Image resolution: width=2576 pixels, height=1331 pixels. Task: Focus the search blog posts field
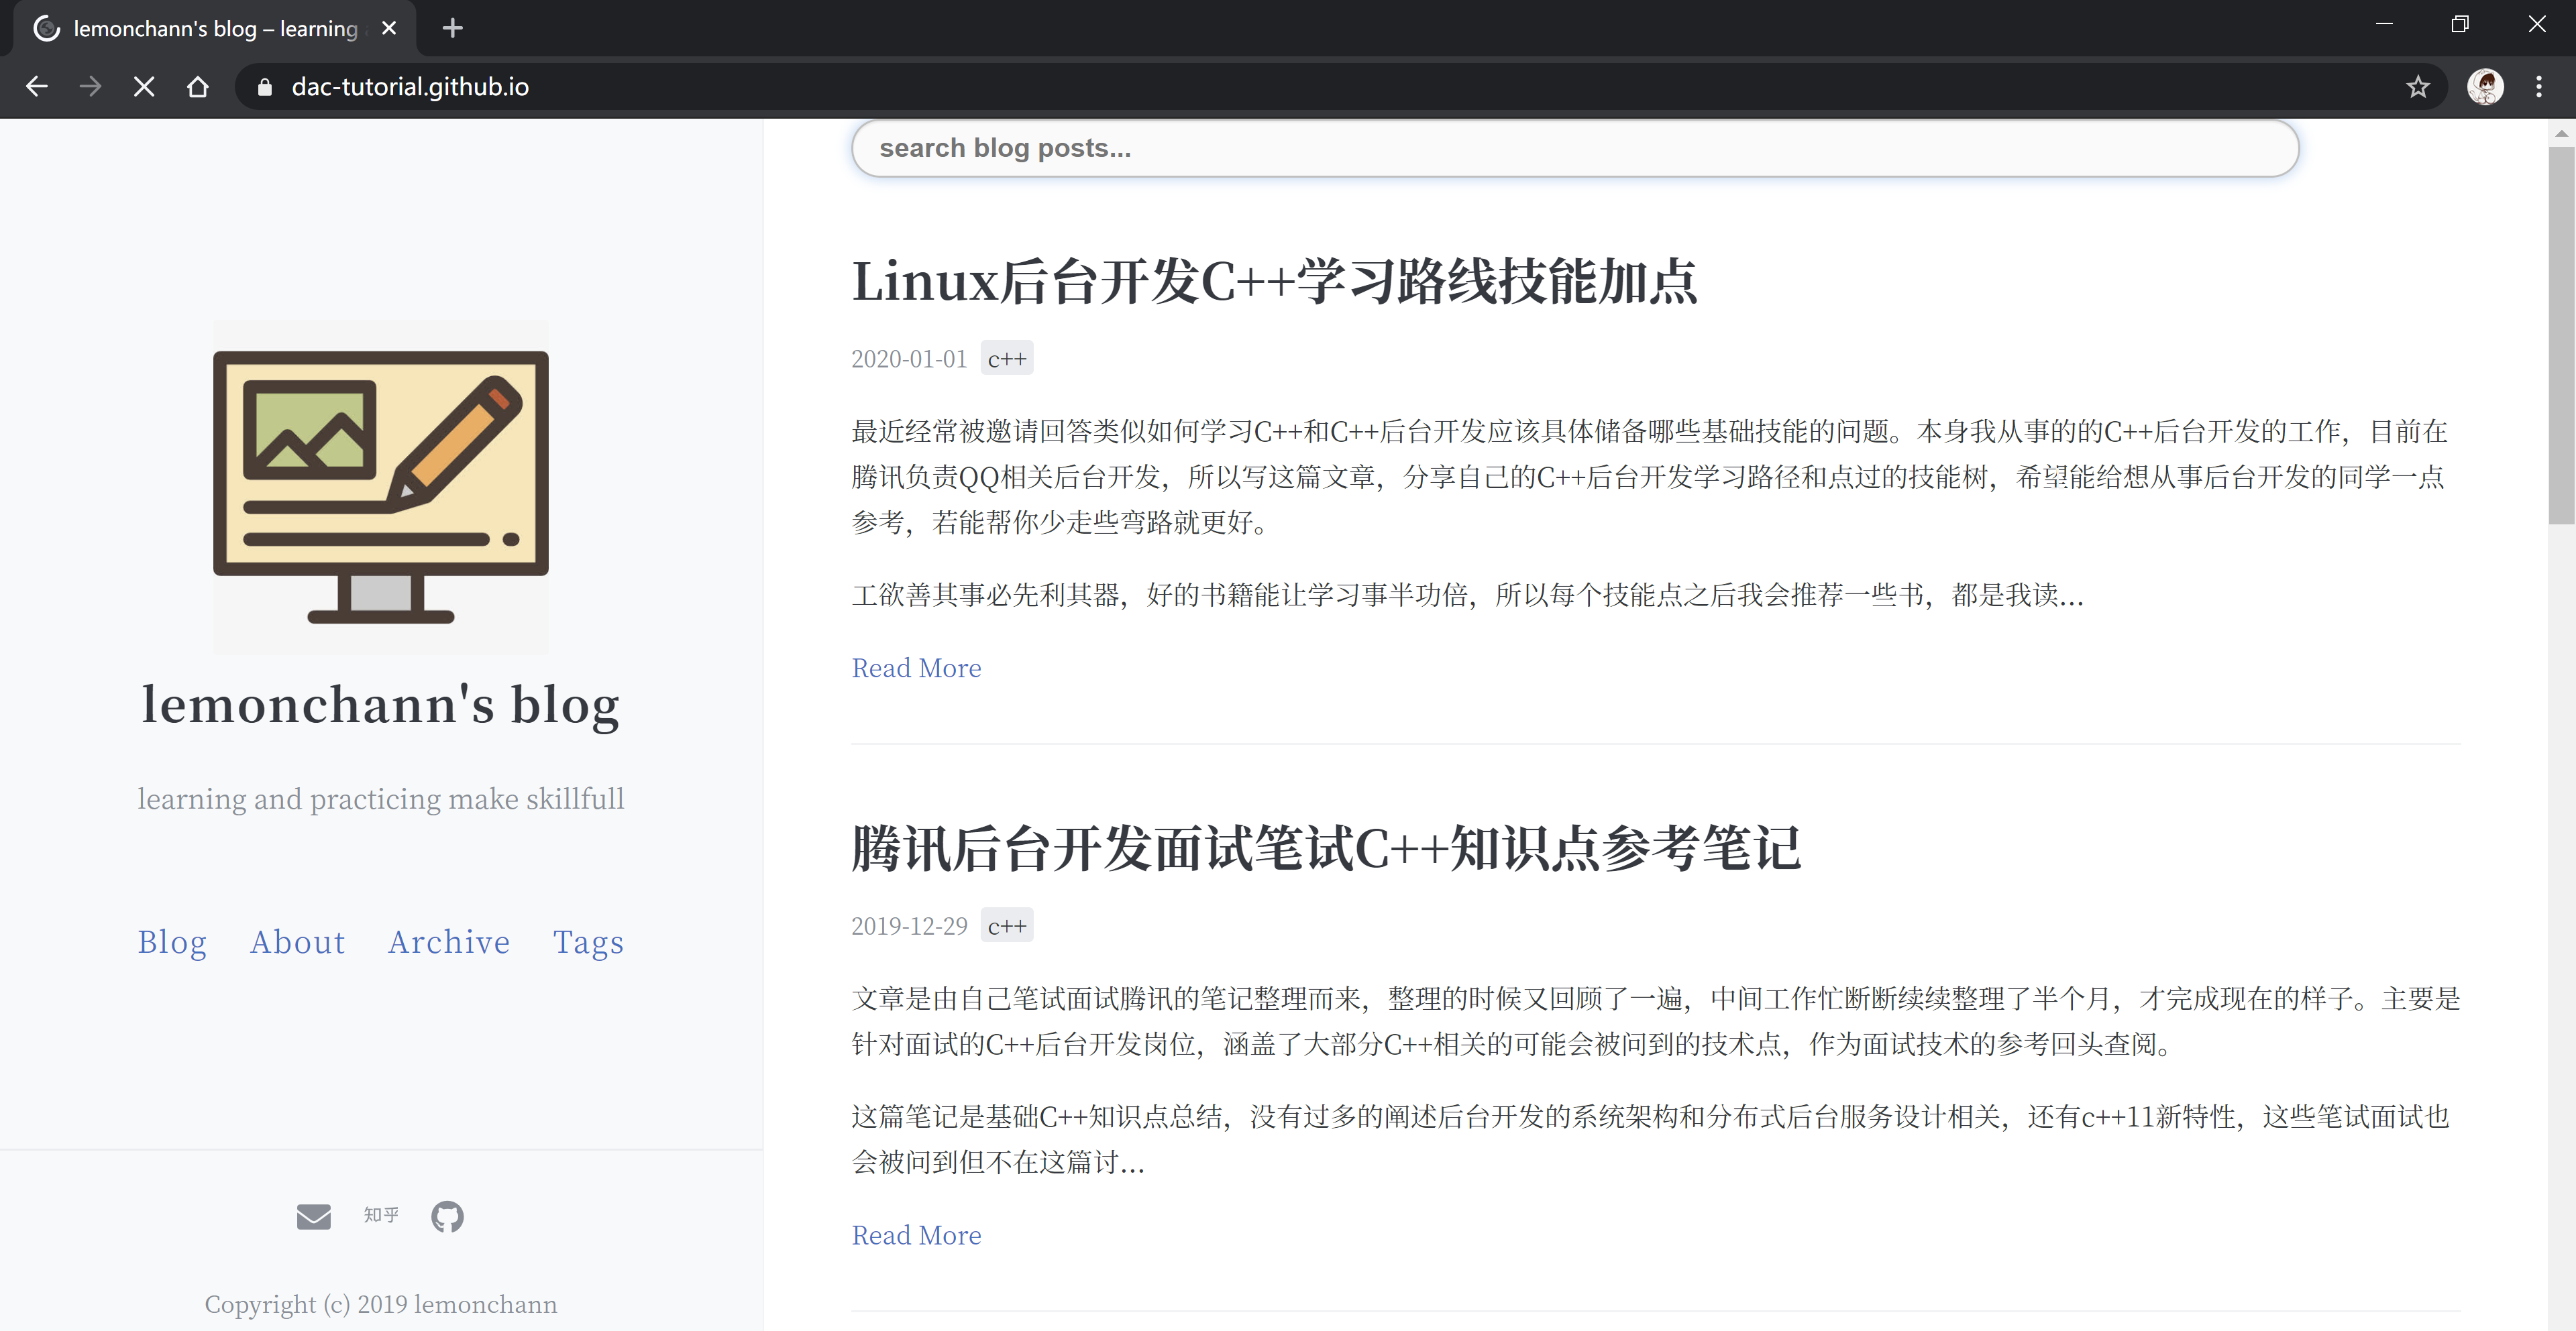coord(1575,148)
